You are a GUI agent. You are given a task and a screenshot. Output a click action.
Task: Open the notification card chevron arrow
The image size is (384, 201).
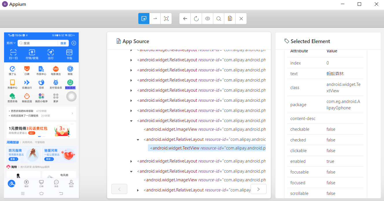[72, 113]
